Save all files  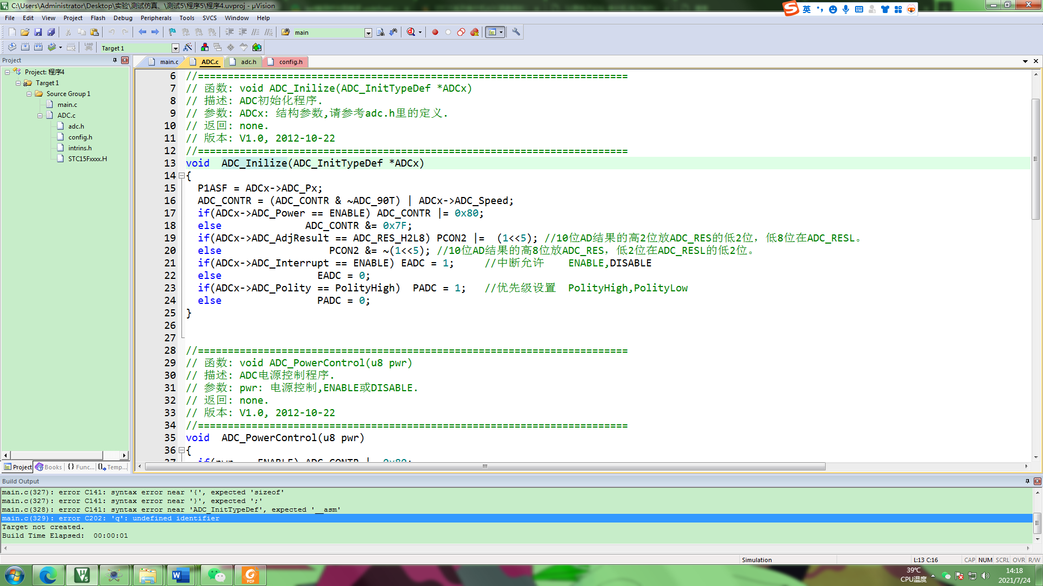pyautogui.click(x=51, y=33)
